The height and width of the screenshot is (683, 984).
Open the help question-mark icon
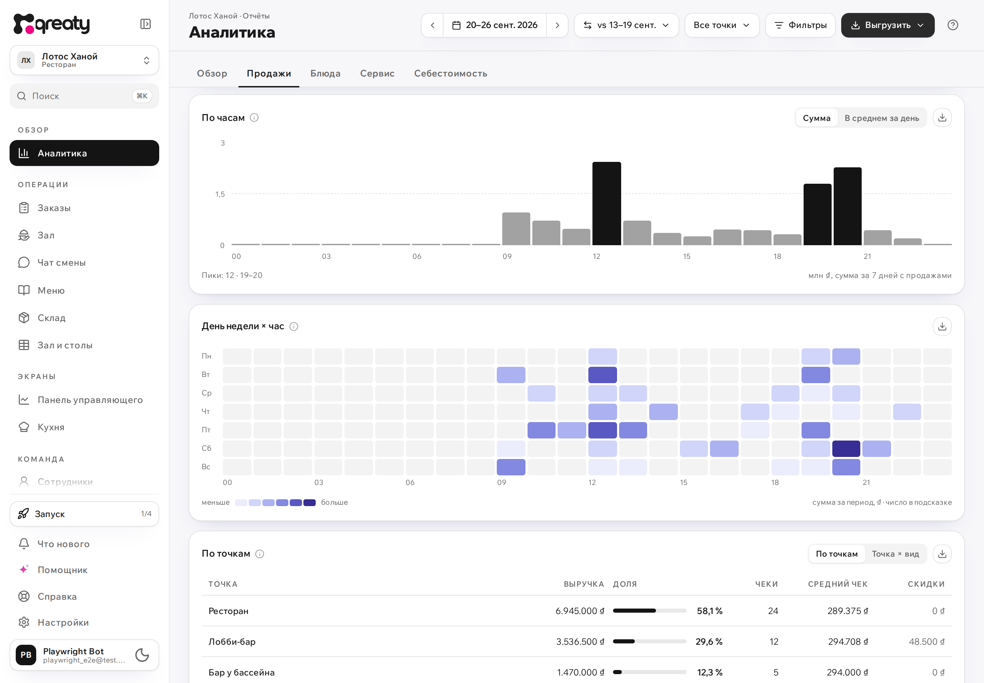(952, 25)
